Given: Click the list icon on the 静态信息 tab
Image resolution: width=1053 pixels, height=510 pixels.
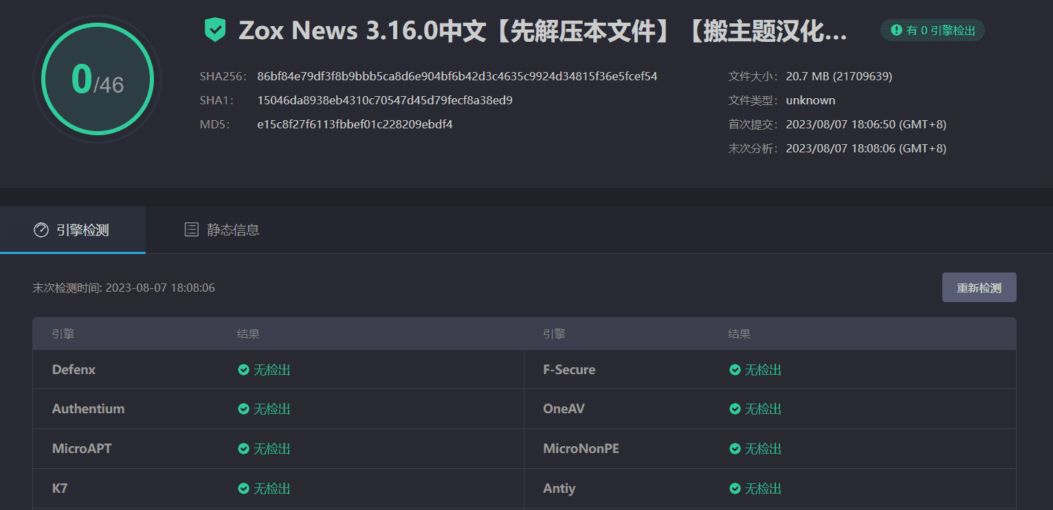Looking at the screenshot, I should pyautogui.click(x=192, y=230).
